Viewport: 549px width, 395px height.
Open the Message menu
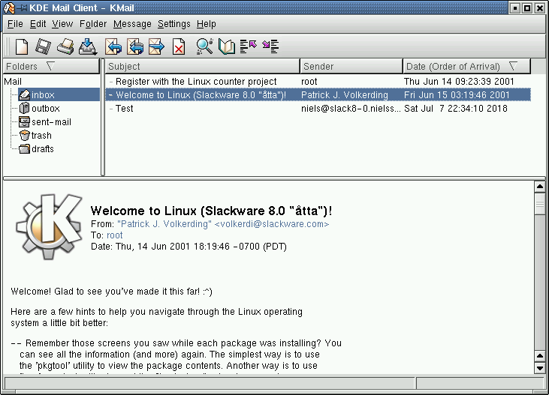(x=132, y=24)
